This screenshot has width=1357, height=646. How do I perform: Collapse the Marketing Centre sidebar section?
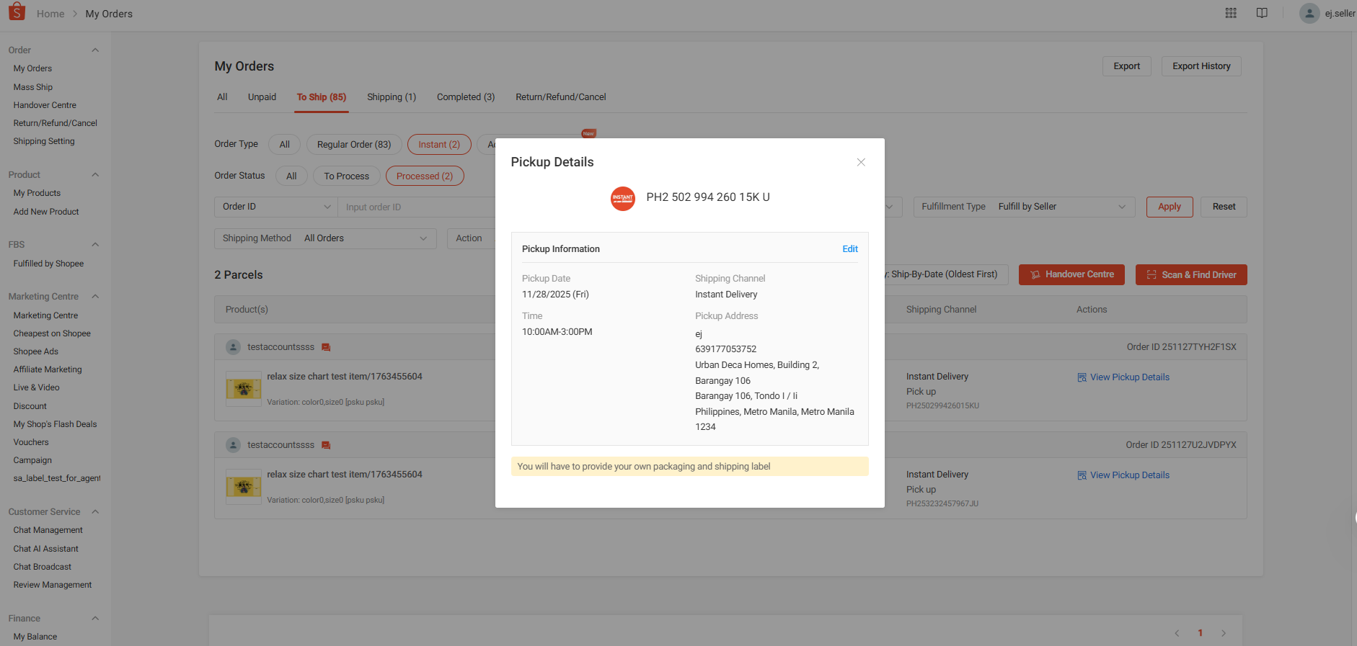click(95, 297)
